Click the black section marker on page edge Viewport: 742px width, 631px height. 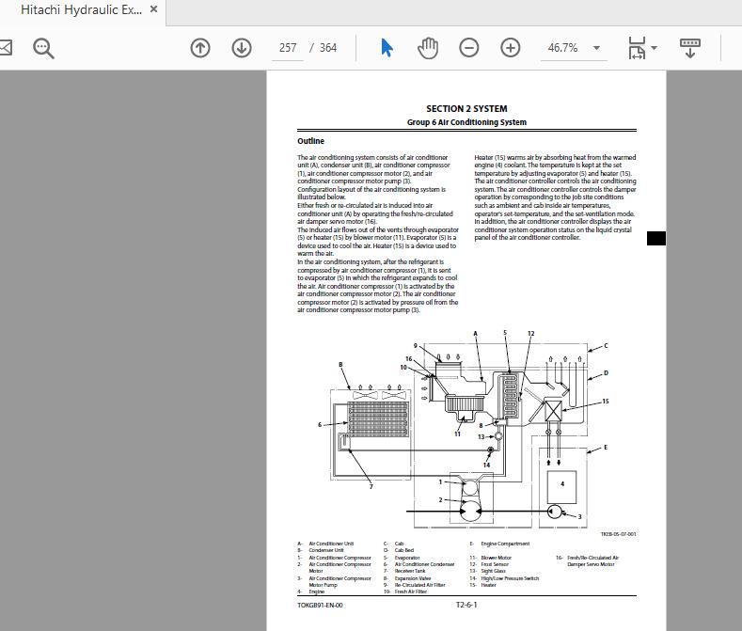[x=656, y=238]
